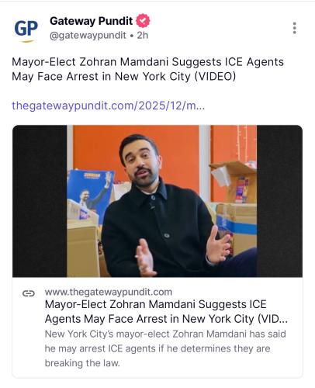
Task: Select the post's headline text above link
Action: point(148,69)
